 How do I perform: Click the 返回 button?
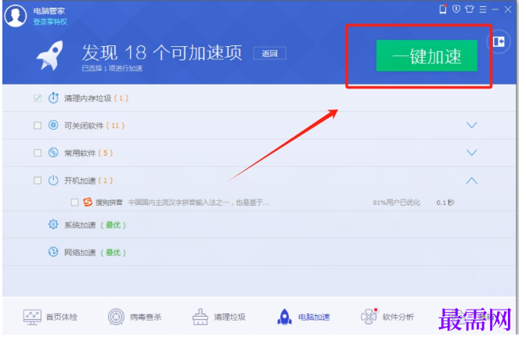270,53
